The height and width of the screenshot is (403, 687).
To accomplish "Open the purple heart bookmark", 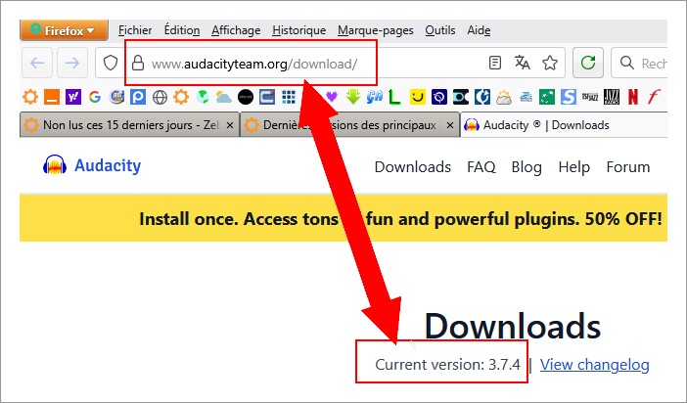I will 332,97.
